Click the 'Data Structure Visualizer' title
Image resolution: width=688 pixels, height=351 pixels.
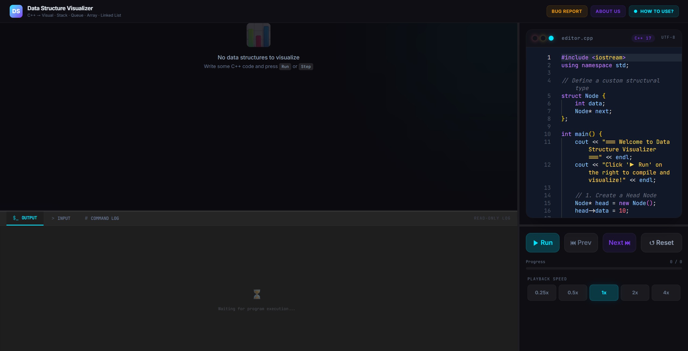[60, 8]
